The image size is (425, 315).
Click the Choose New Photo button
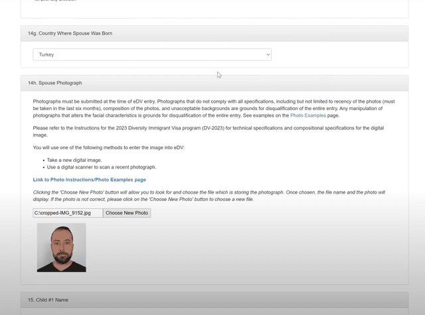point(127,213)
